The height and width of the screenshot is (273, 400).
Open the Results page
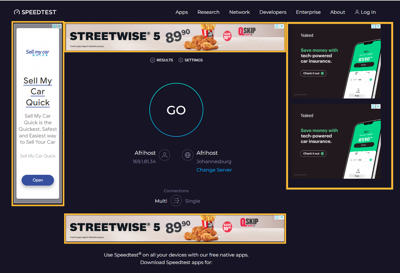click(162, 60)
